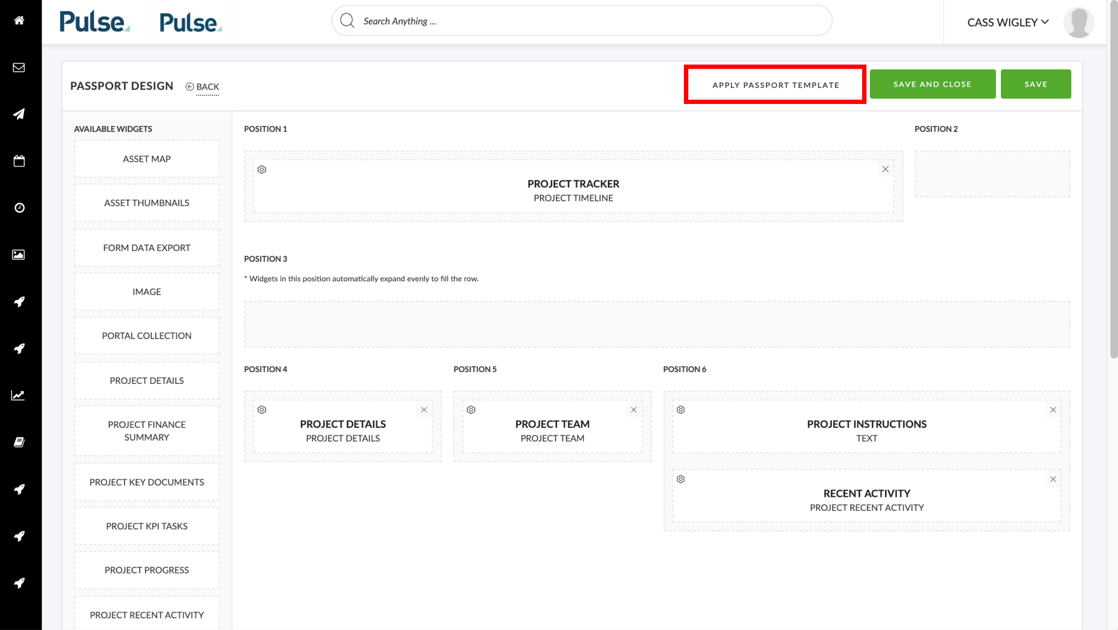Select the Portal Collection widget

[x=147, y=336]
